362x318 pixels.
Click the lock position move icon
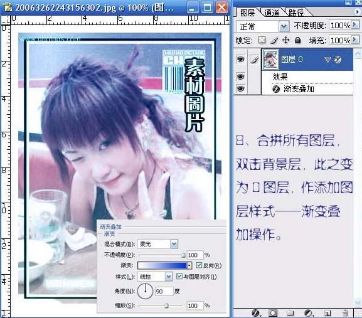286,40
